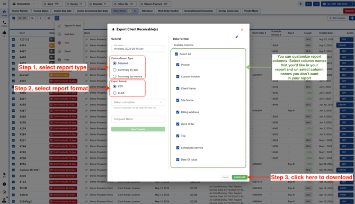Viewport: 355px width, 204px height.
Task: Click the green DOWNLOAD button
Action: tap(240, 177)
